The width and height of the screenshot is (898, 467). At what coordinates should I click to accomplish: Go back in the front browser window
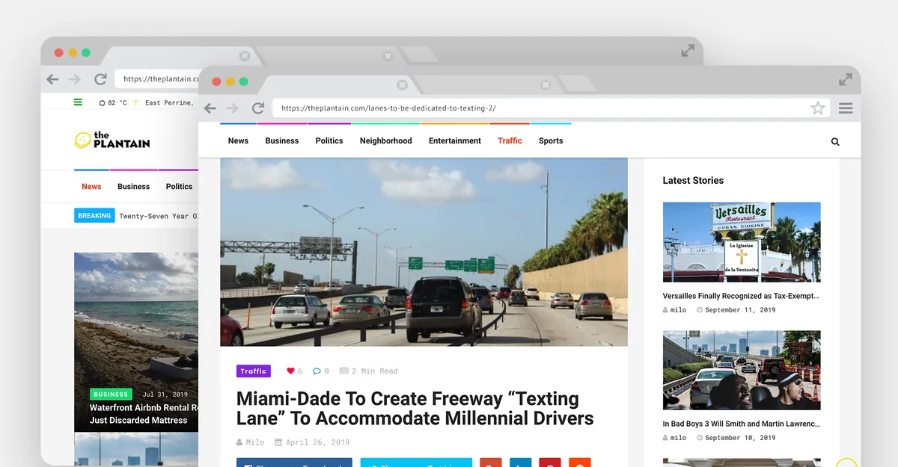[x=210, y=108]
